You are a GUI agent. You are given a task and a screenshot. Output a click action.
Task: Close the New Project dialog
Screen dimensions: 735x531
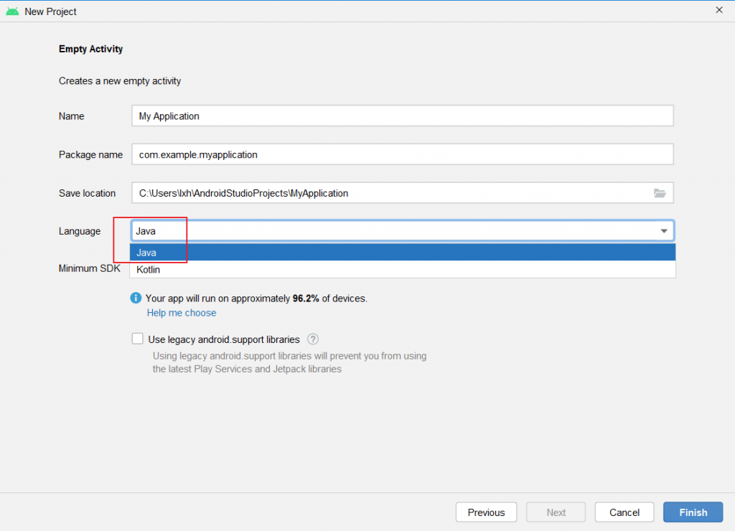[719, 10]
